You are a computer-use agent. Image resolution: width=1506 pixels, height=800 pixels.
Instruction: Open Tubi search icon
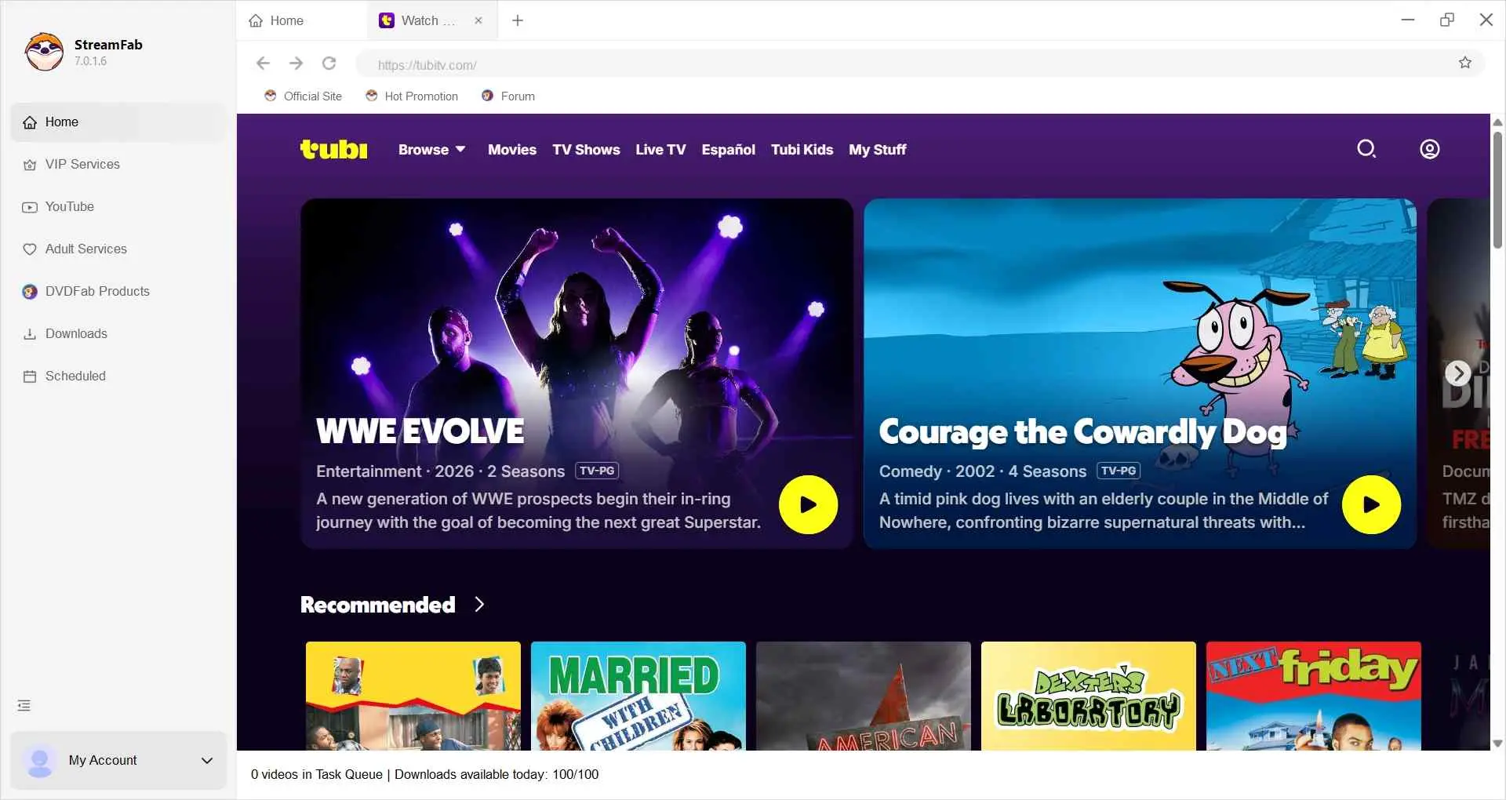(x=1366, y=149)
